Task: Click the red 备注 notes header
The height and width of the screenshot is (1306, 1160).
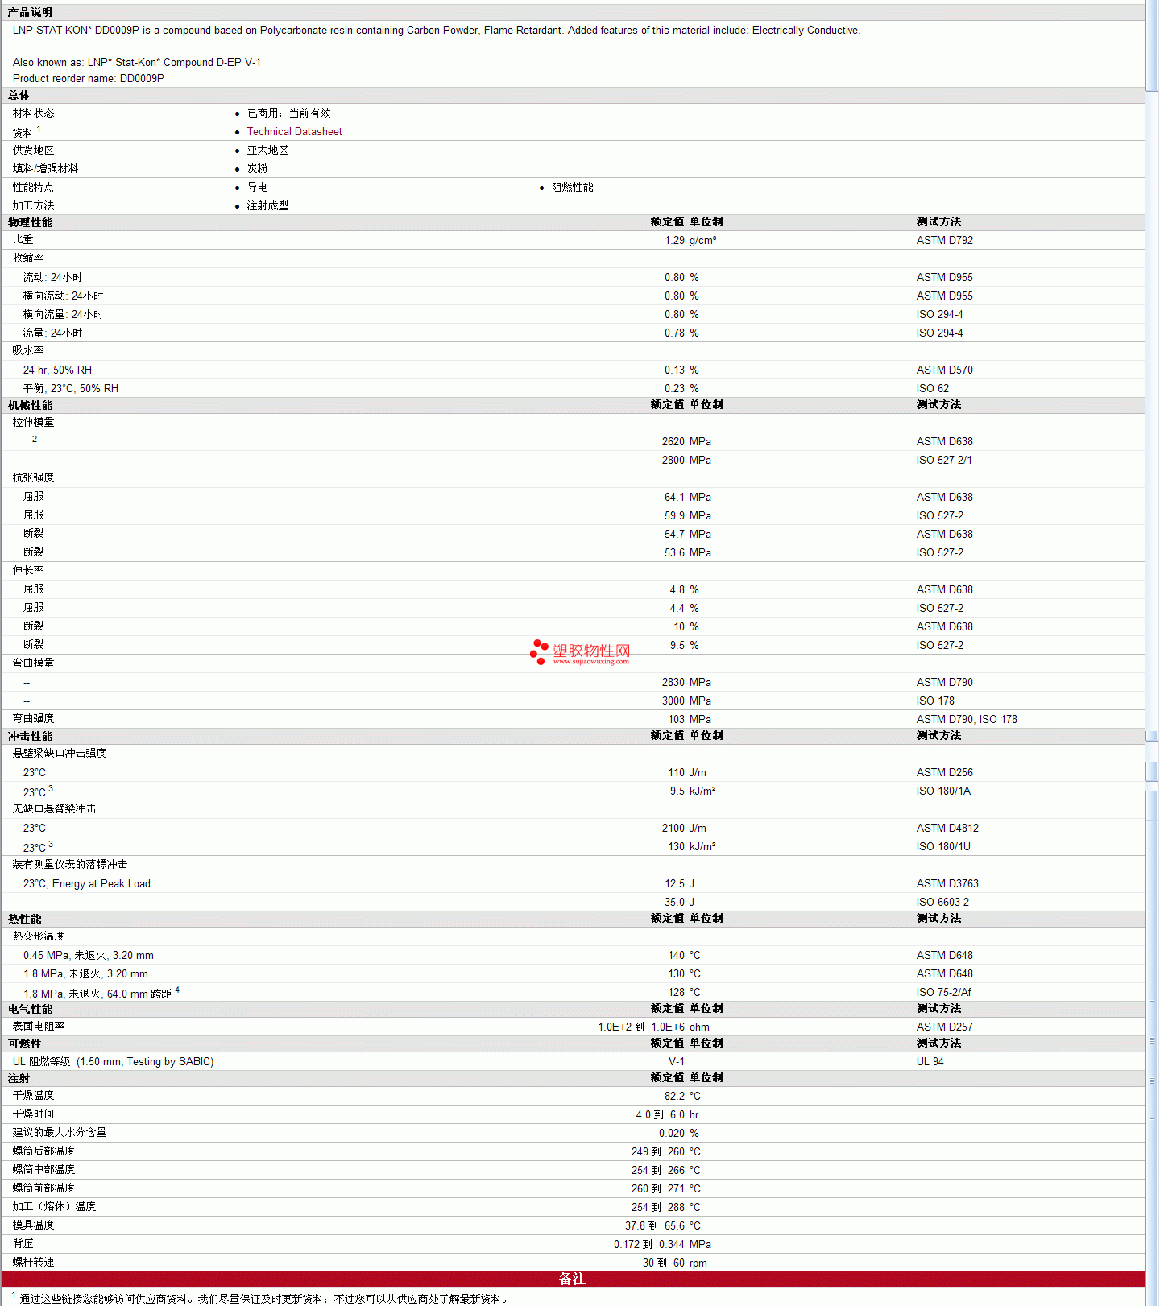Action: coord(573,1279)
